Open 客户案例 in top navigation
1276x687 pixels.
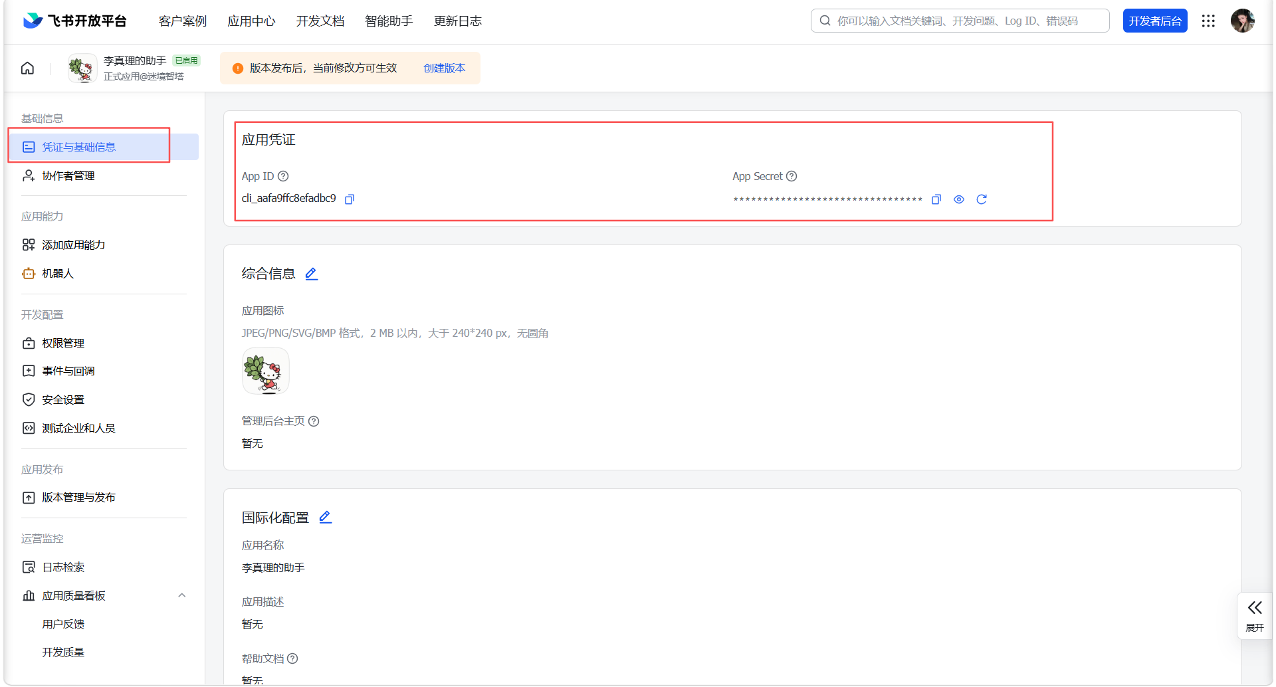(183, 21)
